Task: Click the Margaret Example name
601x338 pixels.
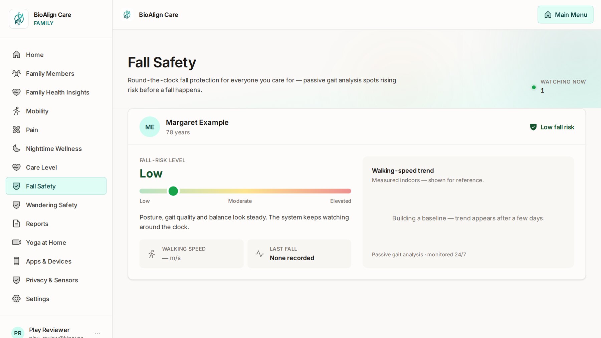Action: click(x=197, y=122)
